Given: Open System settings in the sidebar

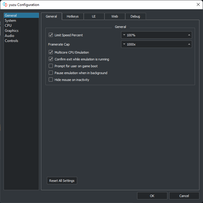Looking at the screenshot, I should 21,21.
